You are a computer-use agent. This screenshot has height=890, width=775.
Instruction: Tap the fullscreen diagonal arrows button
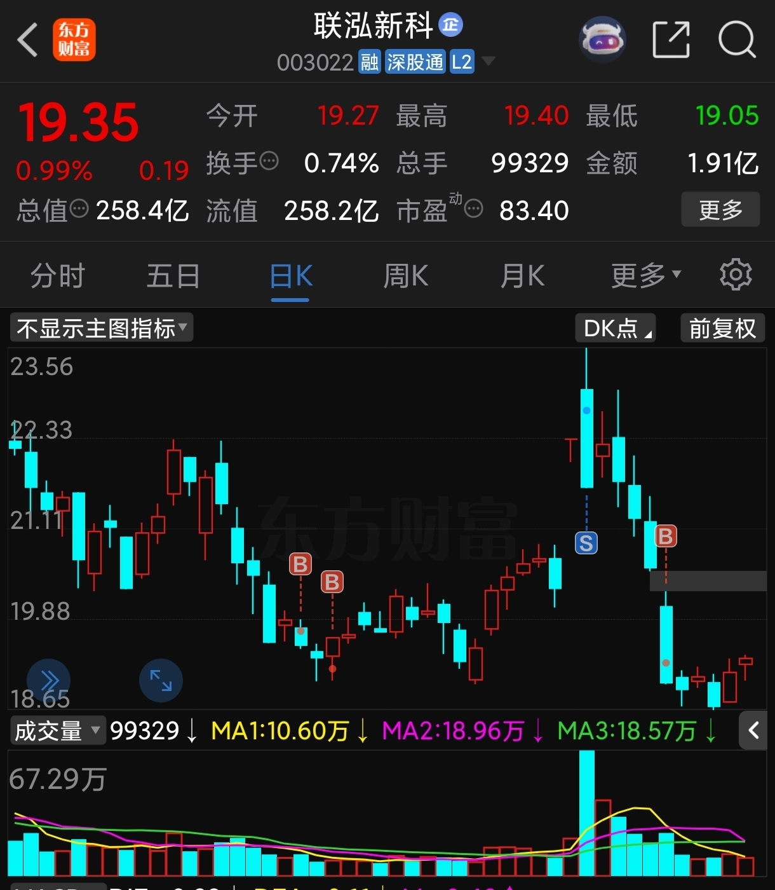tap(161, 680)
